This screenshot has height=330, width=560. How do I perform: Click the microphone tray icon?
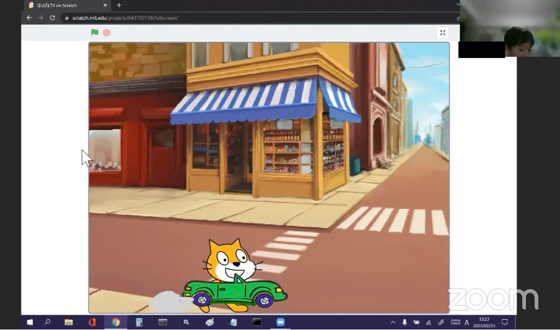click(404, 322)
